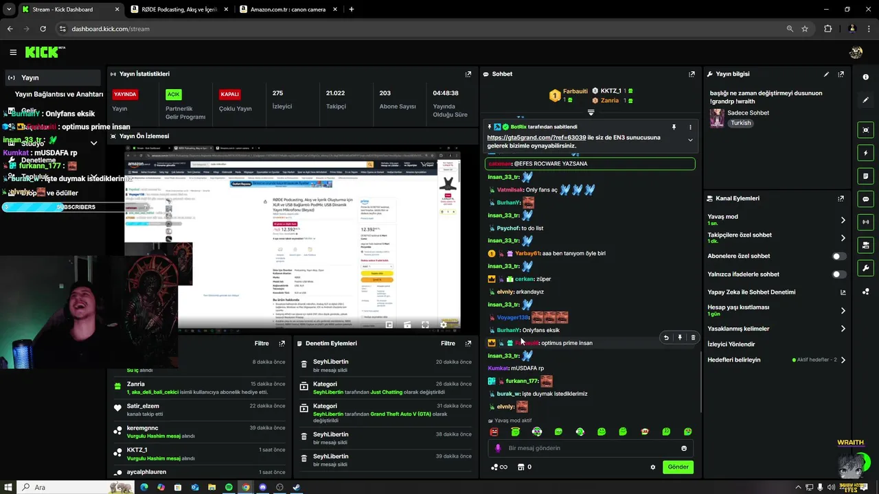The image size is (879, 494).
Task: Expand Hedefleri belirleyin goals
Action: point(843,360)
